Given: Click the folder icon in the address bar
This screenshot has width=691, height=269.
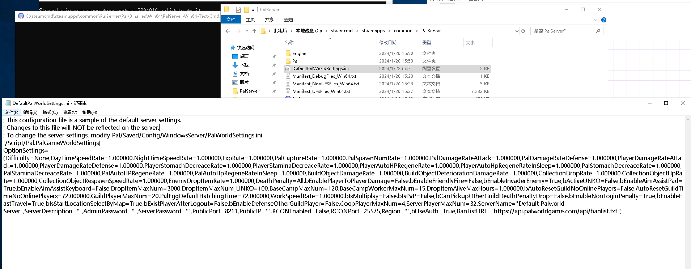Looking at the screenshot, I should point(263,31).
